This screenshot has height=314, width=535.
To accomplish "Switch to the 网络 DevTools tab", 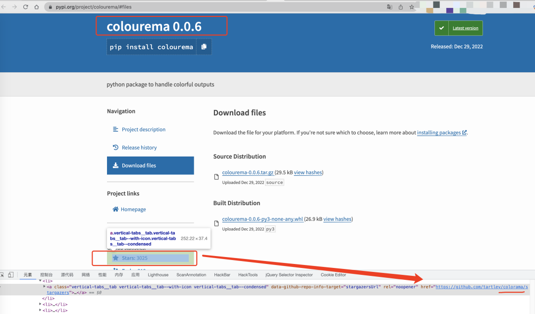I will (x=86, y=275).
